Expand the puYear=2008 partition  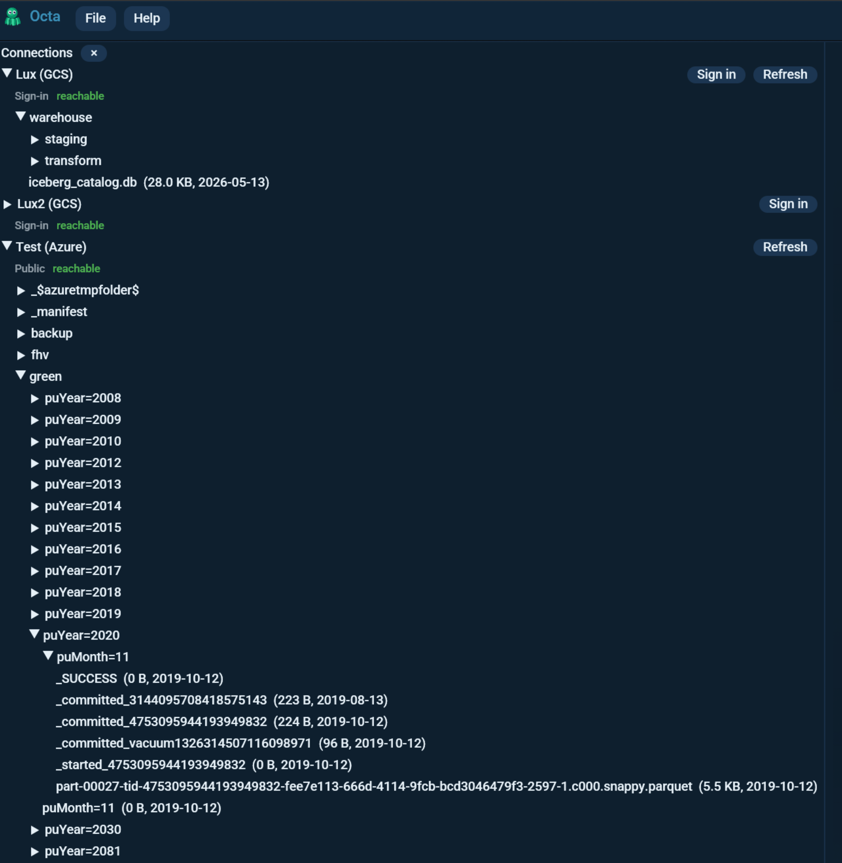coord(35,398)
